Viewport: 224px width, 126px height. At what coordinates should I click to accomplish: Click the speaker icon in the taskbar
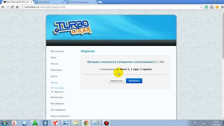pyautogui.click(x=24, y=123)
